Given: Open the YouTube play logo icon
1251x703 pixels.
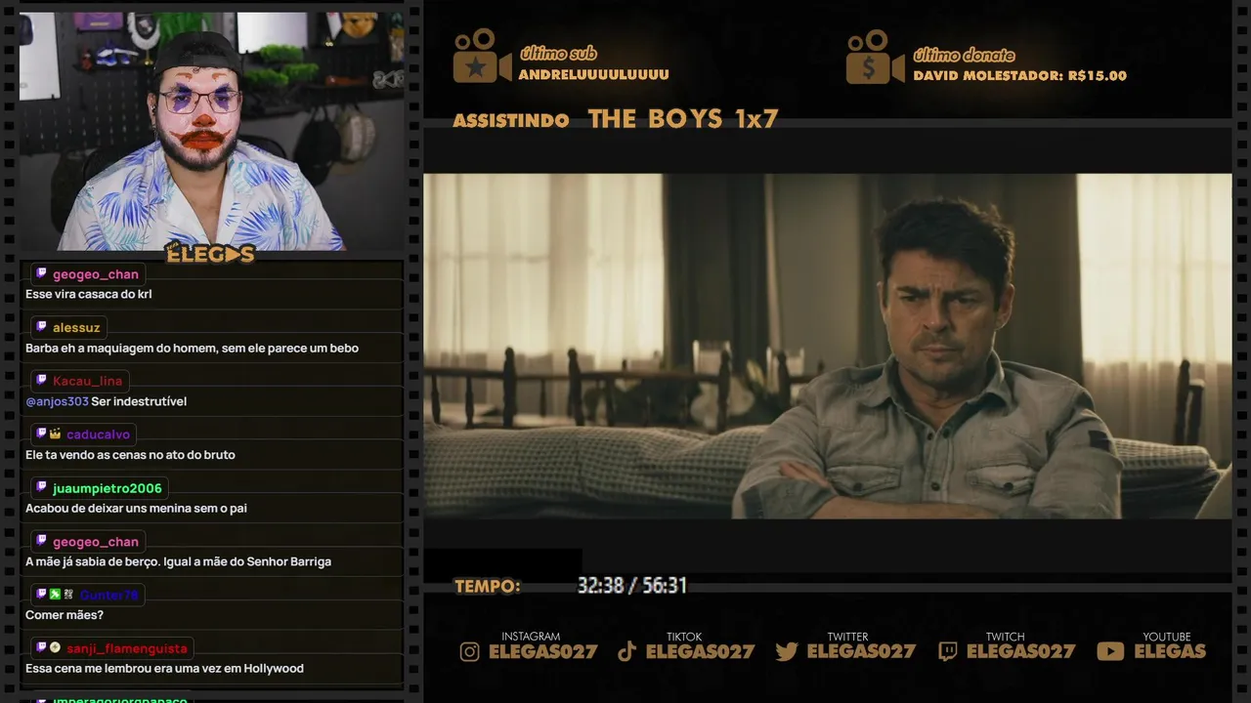Looking at the screenshot, I should (1110, 651).
